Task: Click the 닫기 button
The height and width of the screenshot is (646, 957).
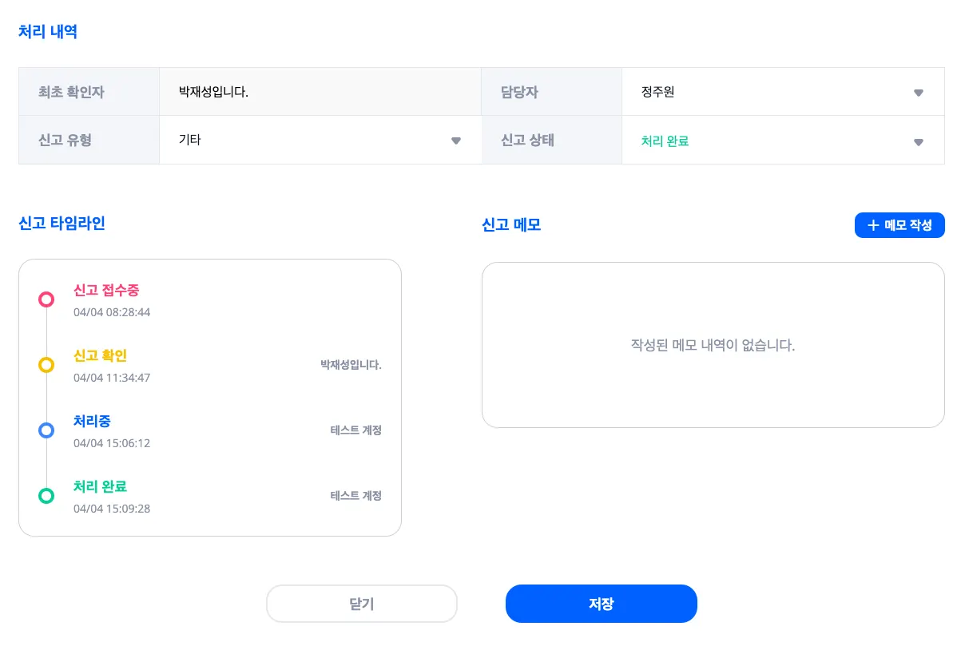Action: click(x=361, y=604)
